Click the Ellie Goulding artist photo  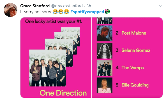click(x=105, y=85)
